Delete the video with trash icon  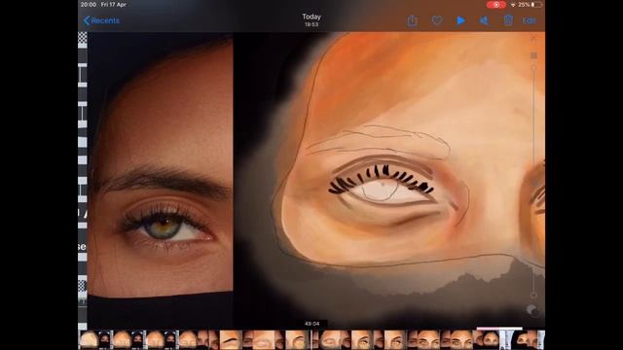click(508, 20)
